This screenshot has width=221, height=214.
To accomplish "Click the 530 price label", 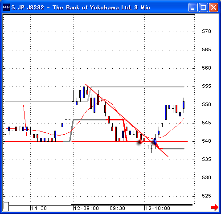I will [206, 177].
